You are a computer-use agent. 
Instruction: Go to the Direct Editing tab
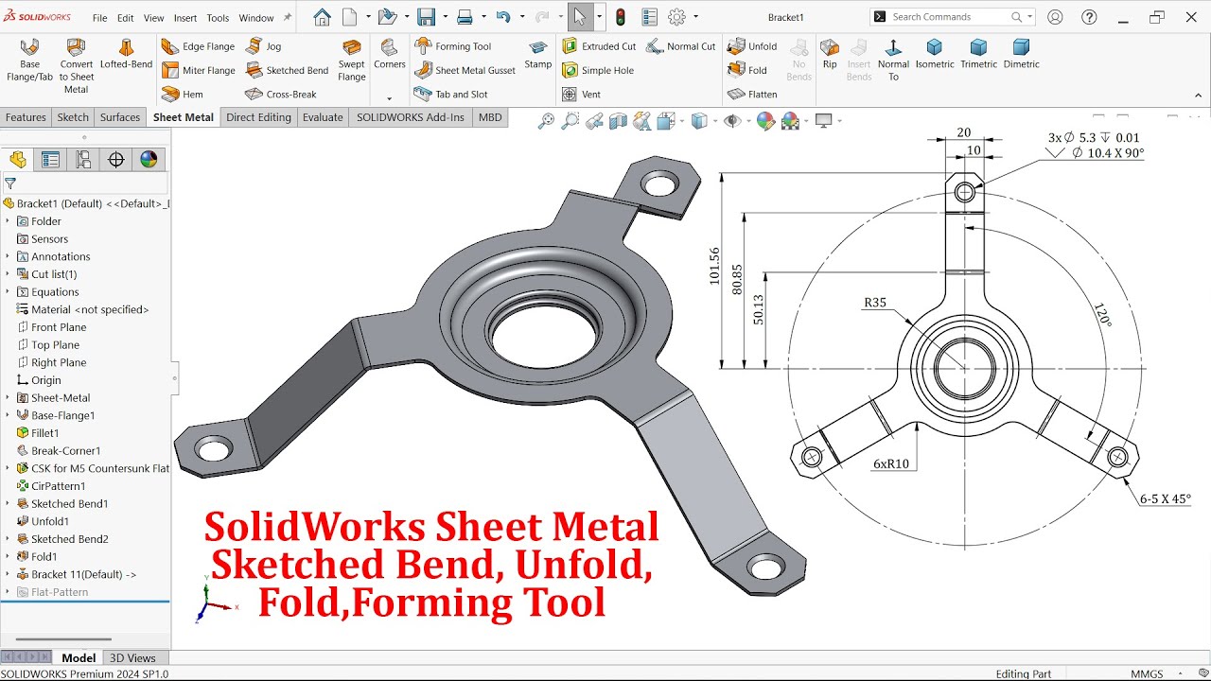tap(258, 117)
